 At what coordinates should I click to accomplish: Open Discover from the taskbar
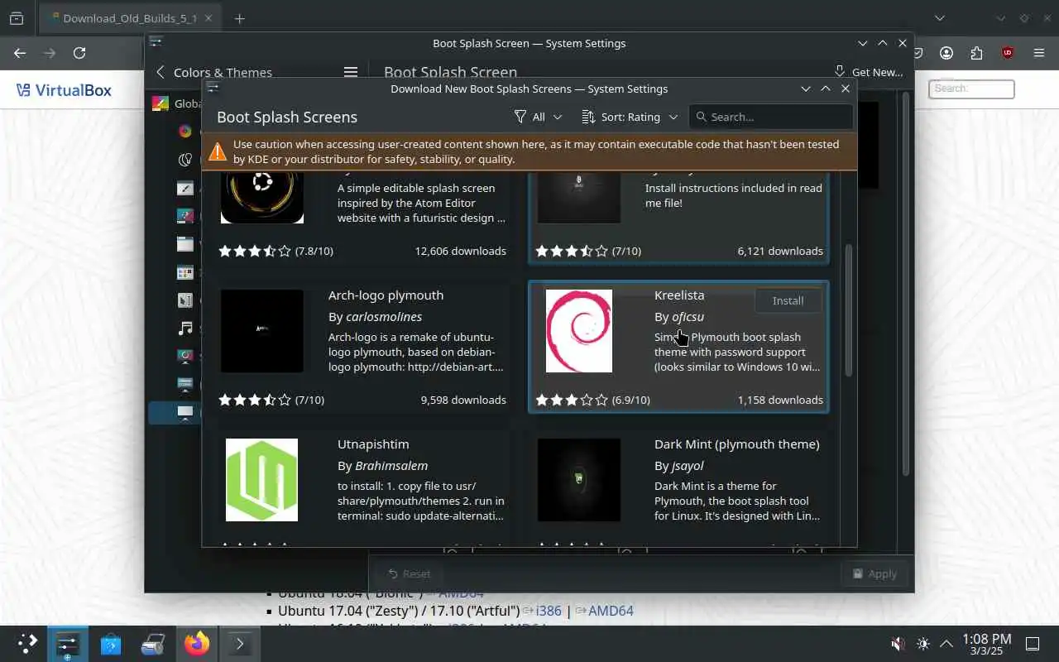[111, 644]
